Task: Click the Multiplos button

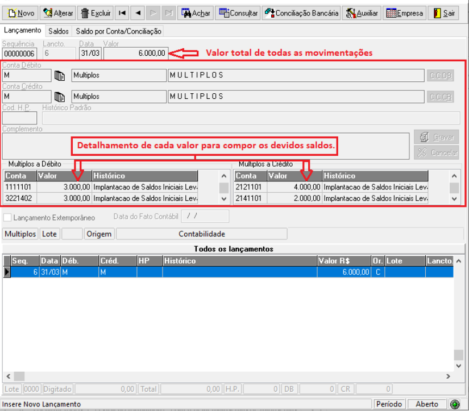Action: pos(20,234)
